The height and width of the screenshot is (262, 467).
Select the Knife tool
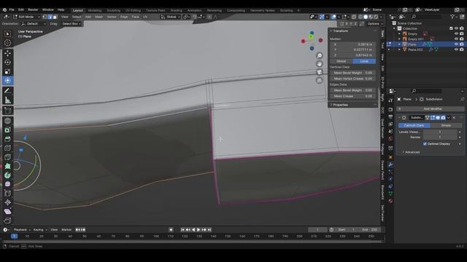point(8,157)
